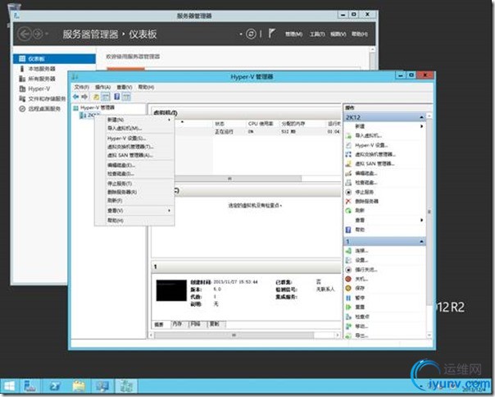Expand 新建 submenu arrow in Actions pane

pyautogui.click(x=422, y=126)
